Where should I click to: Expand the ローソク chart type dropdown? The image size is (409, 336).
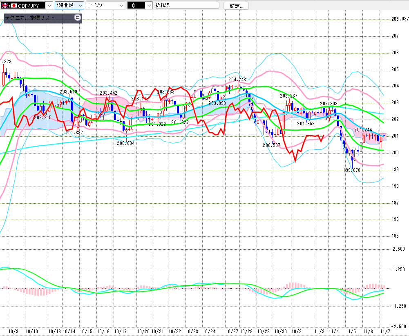pyautogui.click(x=121, y=6)
